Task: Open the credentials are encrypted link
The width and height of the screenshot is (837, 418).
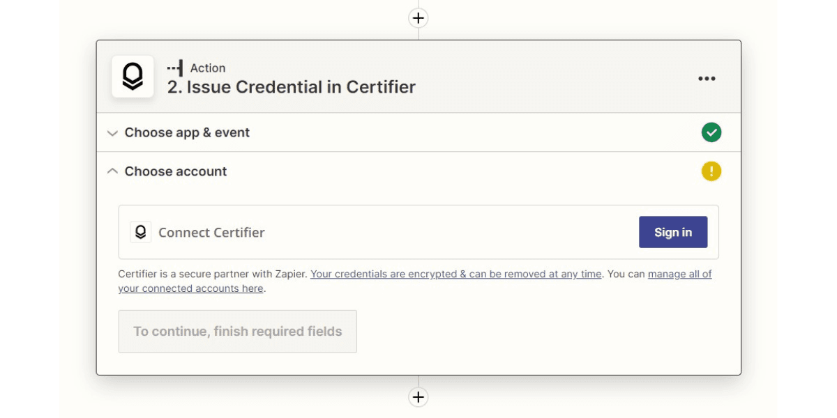Action: coord(455,274)
